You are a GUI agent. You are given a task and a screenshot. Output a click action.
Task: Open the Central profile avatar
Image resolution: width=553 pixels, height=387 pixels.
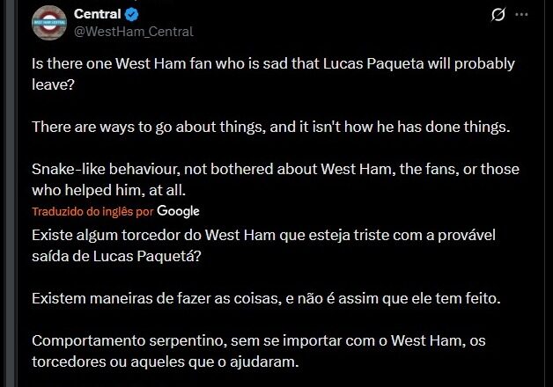pos(49,22)
